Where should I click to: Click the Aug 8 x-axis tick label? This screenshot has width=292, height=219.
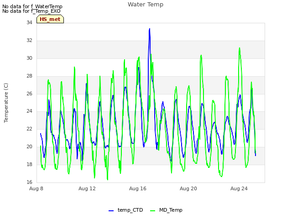click(x=36, y=188)
